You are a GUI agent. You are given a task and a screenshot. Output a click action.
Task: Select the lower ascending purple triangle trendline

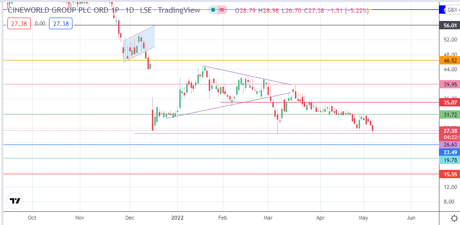pos(228,105)
